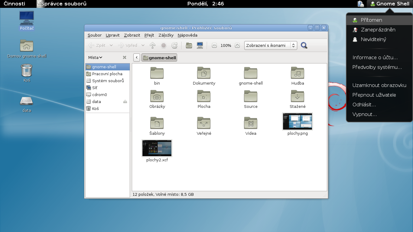This screenshot has height=232, width=413.
Task: Click the stop loading icon
Action: coord(164,45)
